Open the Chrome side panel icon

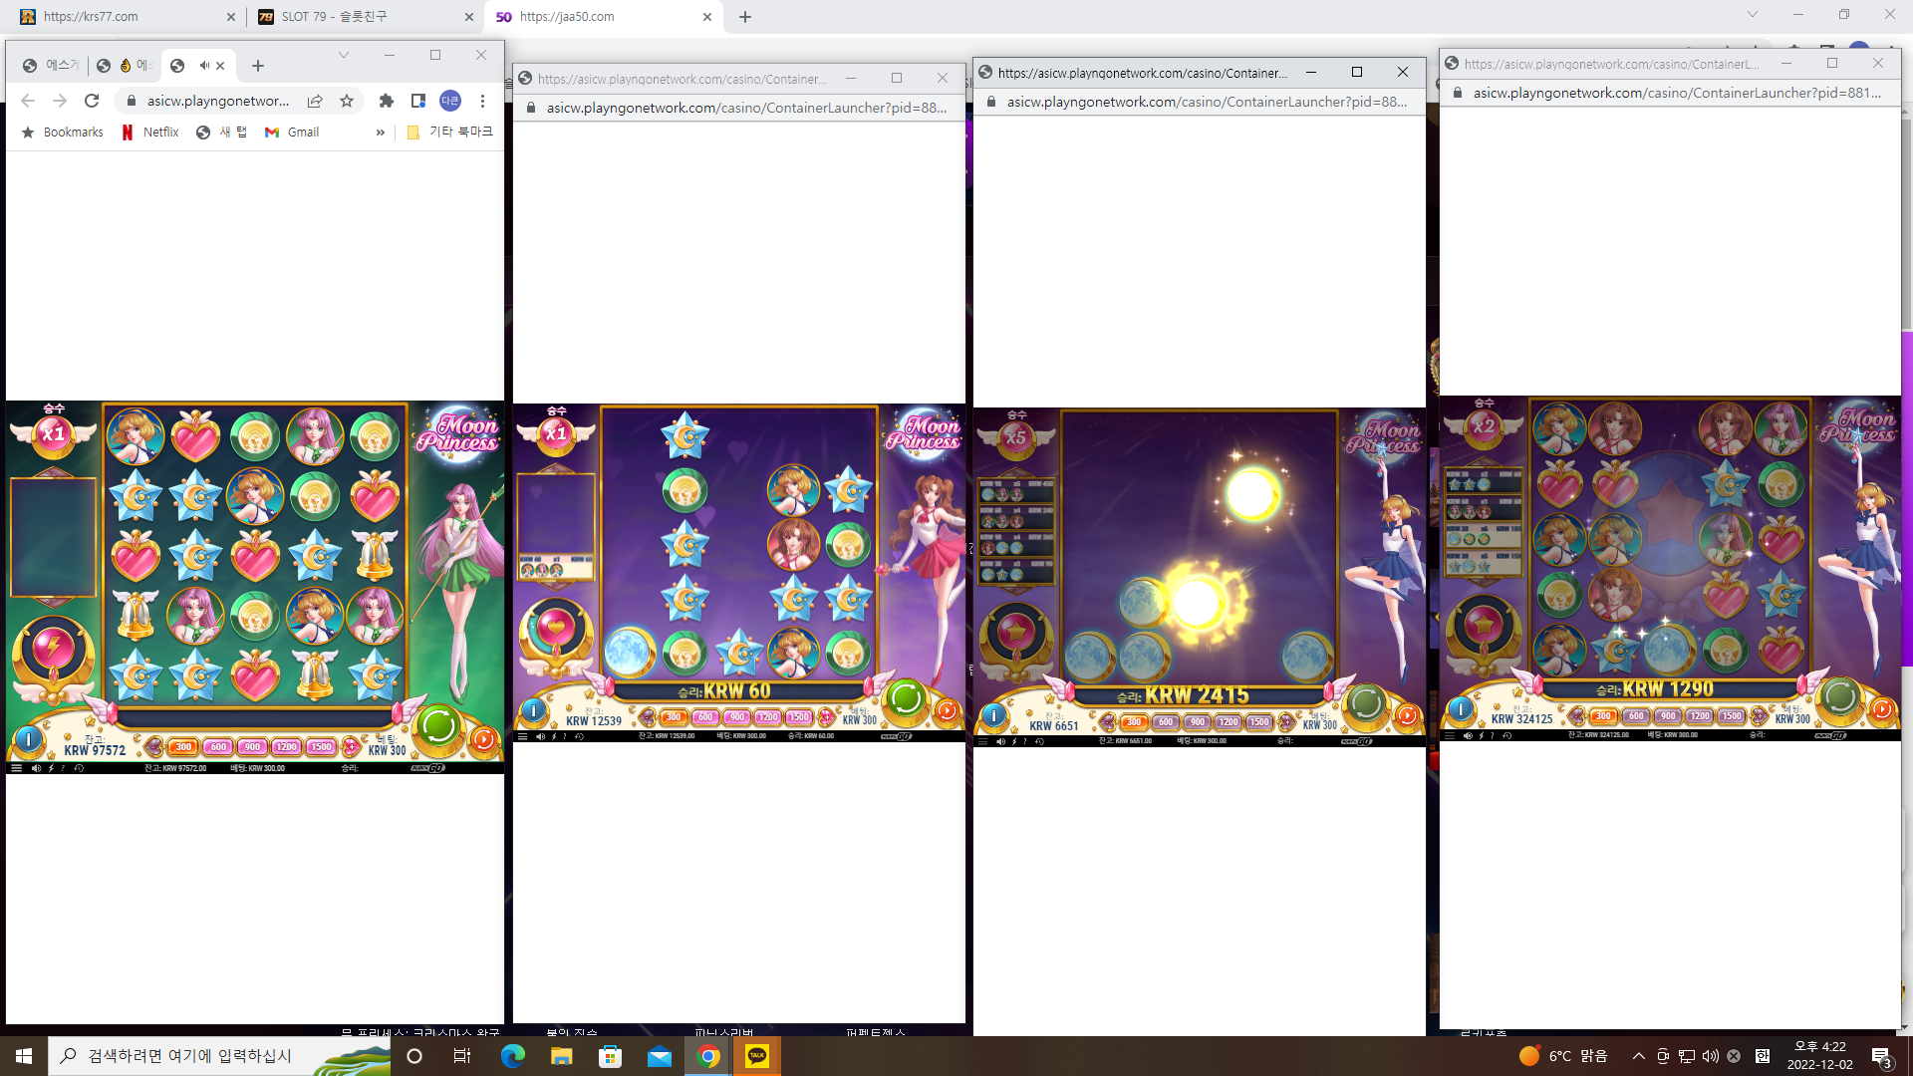coord(418,101)
